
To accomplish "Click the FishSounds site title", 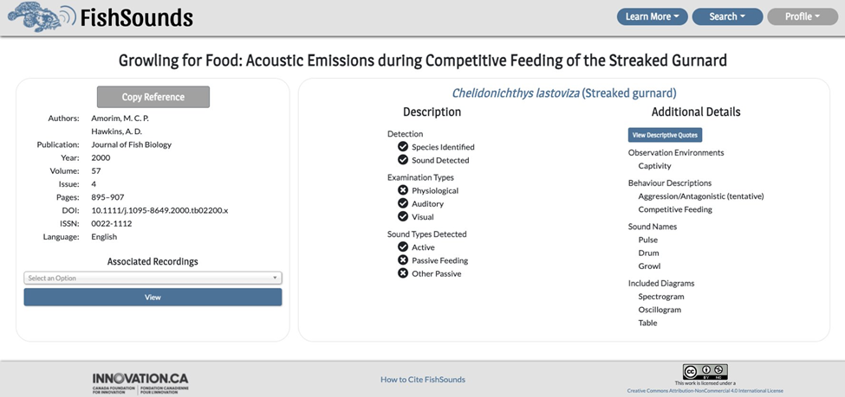I will [x=136, y=18].
